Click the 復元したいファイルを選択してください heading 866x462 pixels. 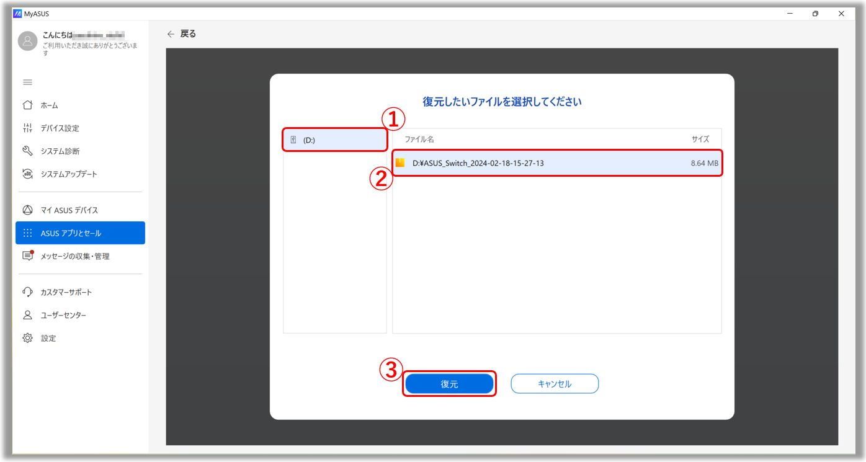coord(502,102)
